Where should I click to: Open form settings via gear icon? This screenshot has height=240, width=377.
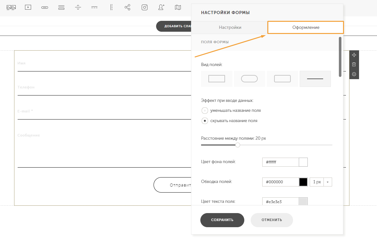[354, 74]
